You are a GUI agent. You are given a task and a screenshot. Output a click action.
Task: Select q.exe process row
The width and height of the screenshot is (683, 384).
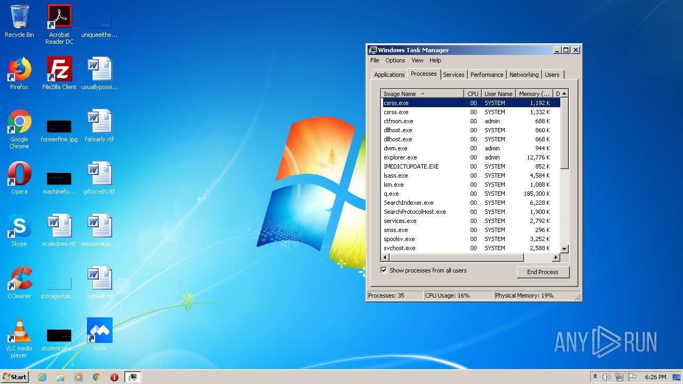pos(471,194)
